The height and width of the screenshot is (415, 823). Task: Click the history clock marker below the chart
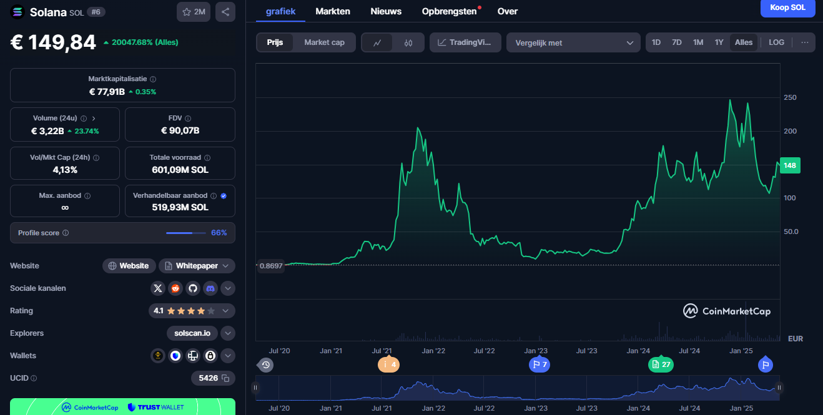point(266,365)
